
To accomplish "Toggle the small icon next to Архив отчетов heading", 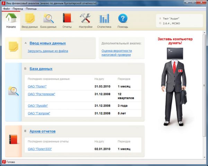I will [25, 131].
